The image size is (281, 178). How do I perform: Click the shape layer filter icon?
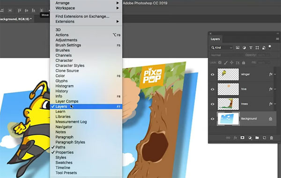257,48
